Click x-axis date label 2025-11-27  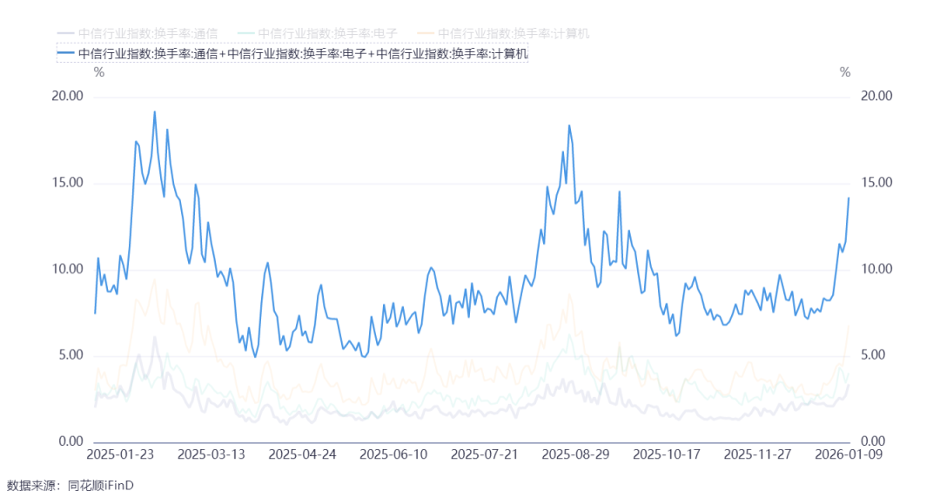[x=757, y=454]
